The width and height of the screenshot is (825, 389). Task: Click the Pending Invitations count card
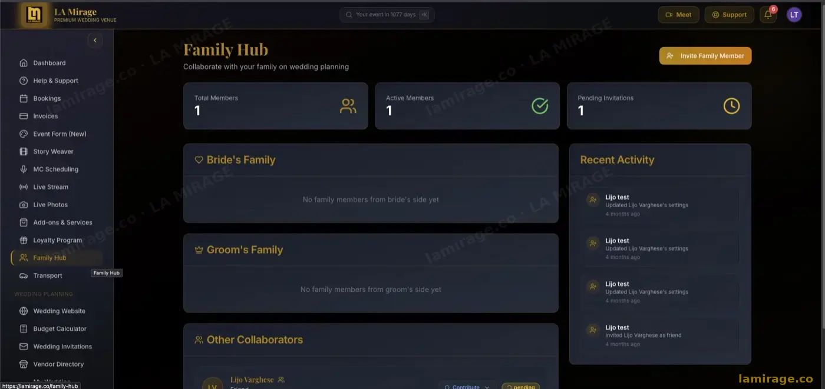tap(659, 106)
